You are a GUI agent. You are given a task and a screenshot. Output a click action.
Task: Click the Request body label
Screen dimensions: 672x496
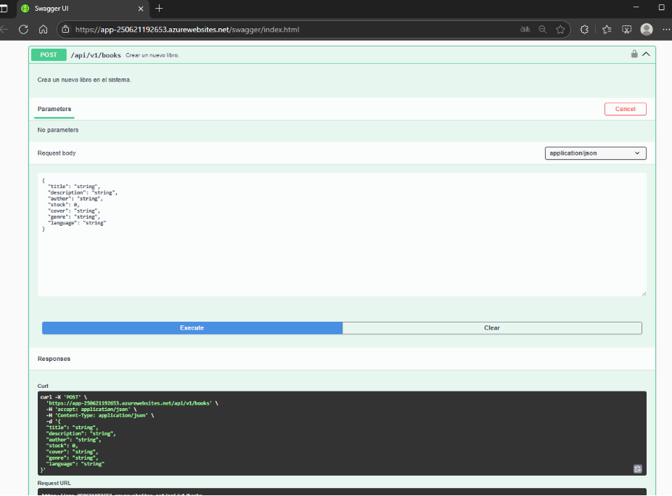tap(57, 153)
